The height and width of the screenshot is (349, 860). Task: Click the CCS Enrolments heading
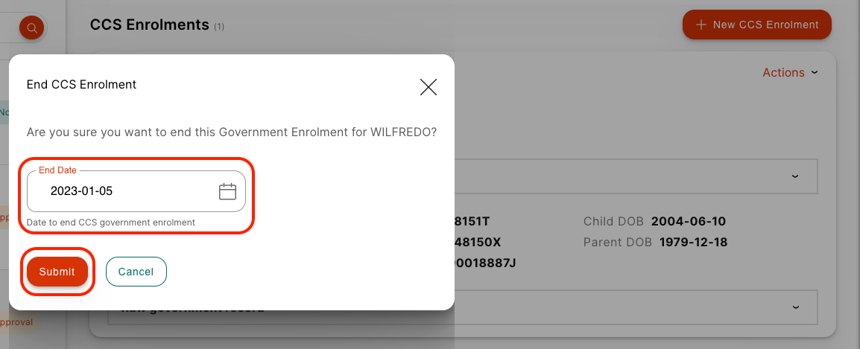(x=149, y=25)
